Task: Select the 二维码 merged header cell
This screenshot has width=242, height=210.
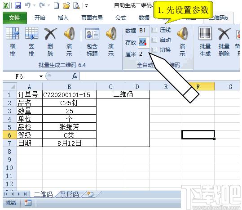Action: (x=123, y=94)
